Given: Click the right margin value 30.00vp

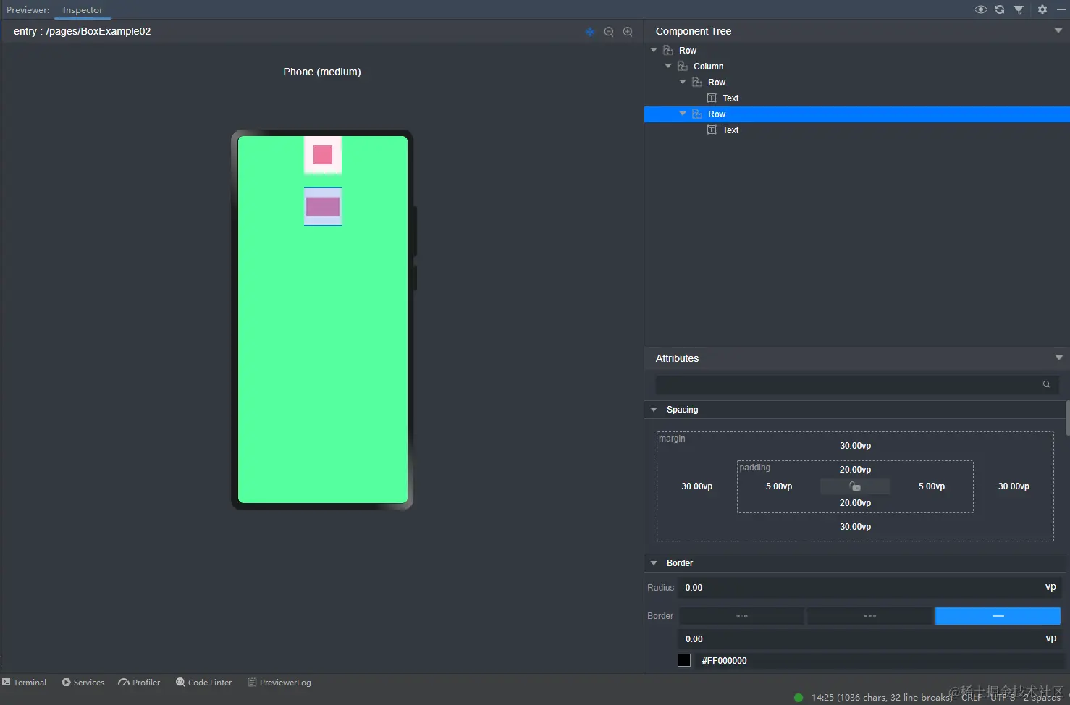Looking at the screenshot, I should click(1014, 486).
